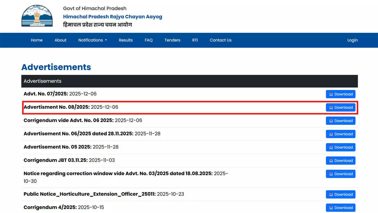Open the About page
The height and width of the screenshot is (213, 378).
pyautogui.click(x=61, y=40)
